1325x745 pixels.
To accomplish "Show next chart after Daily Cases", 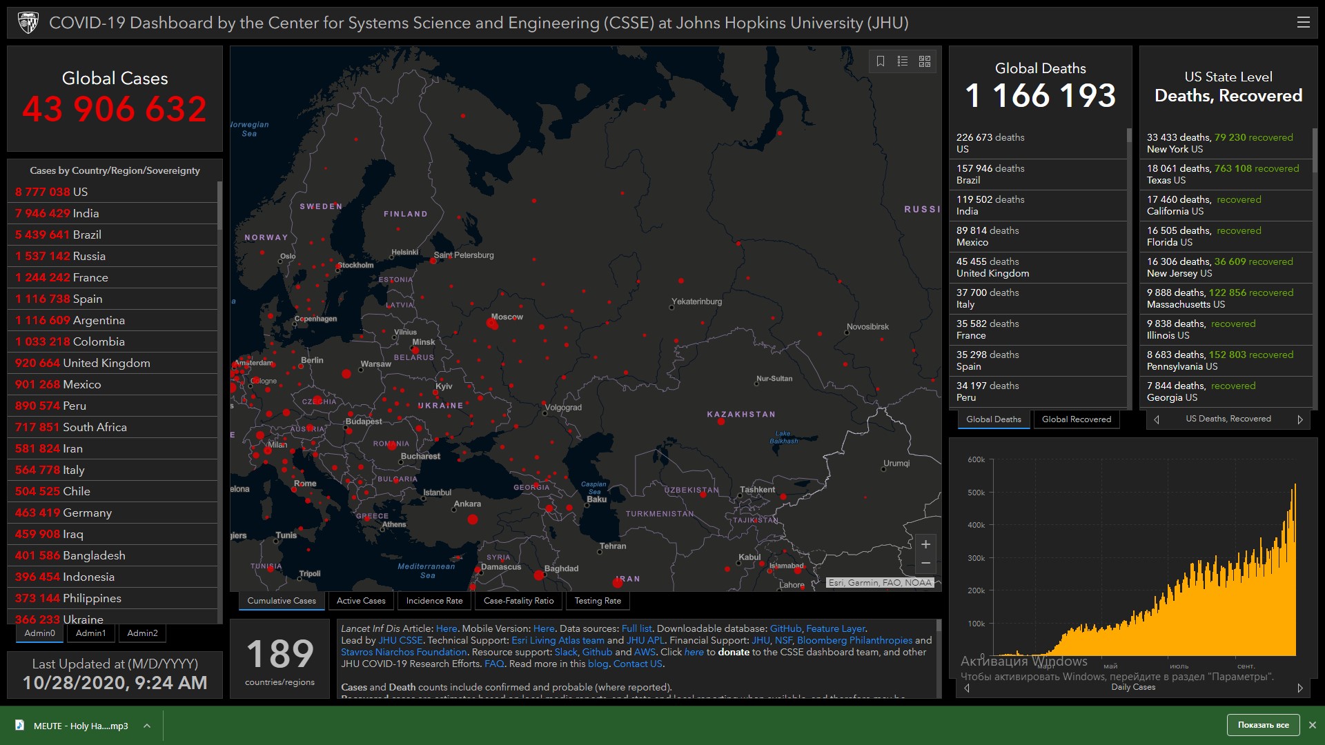I will point(1299,688).
